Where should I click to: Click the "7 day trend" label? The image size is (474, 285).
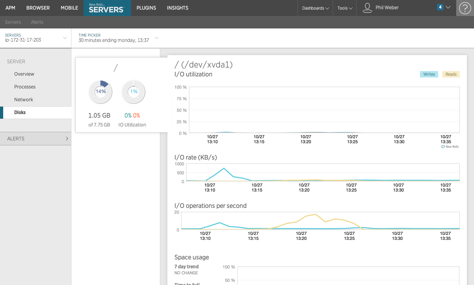click(187, 267)
